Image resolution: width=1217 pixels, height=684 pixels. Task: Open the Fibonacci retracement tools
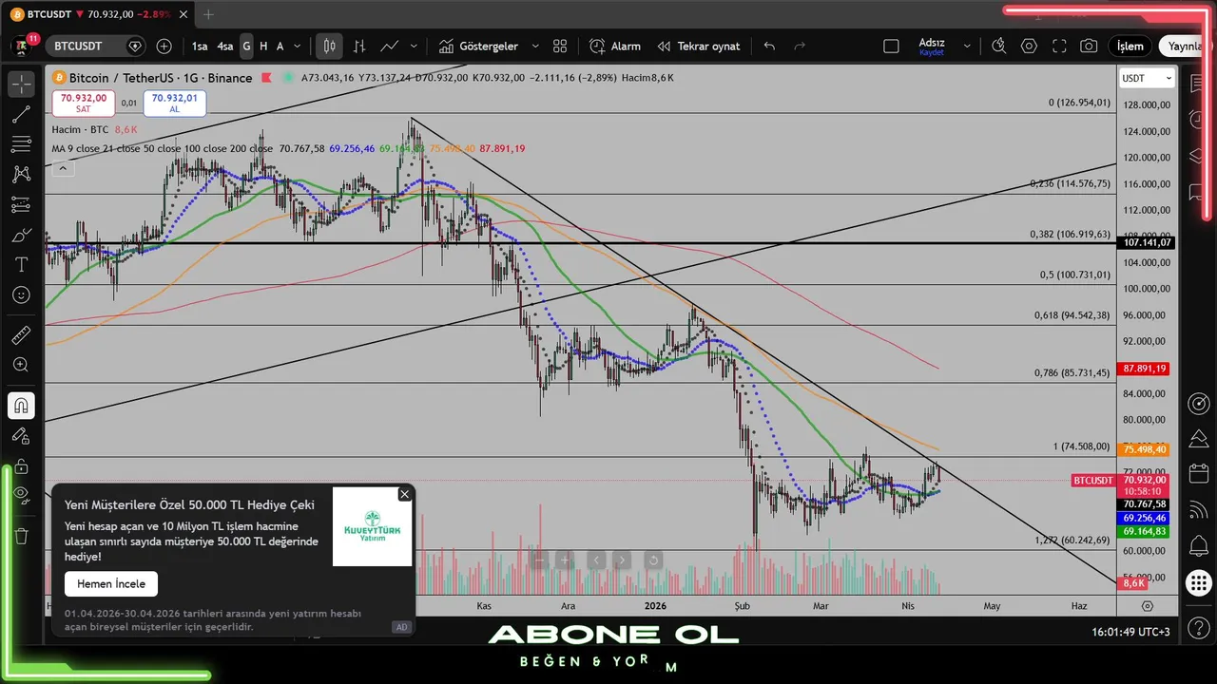[21, 144]
